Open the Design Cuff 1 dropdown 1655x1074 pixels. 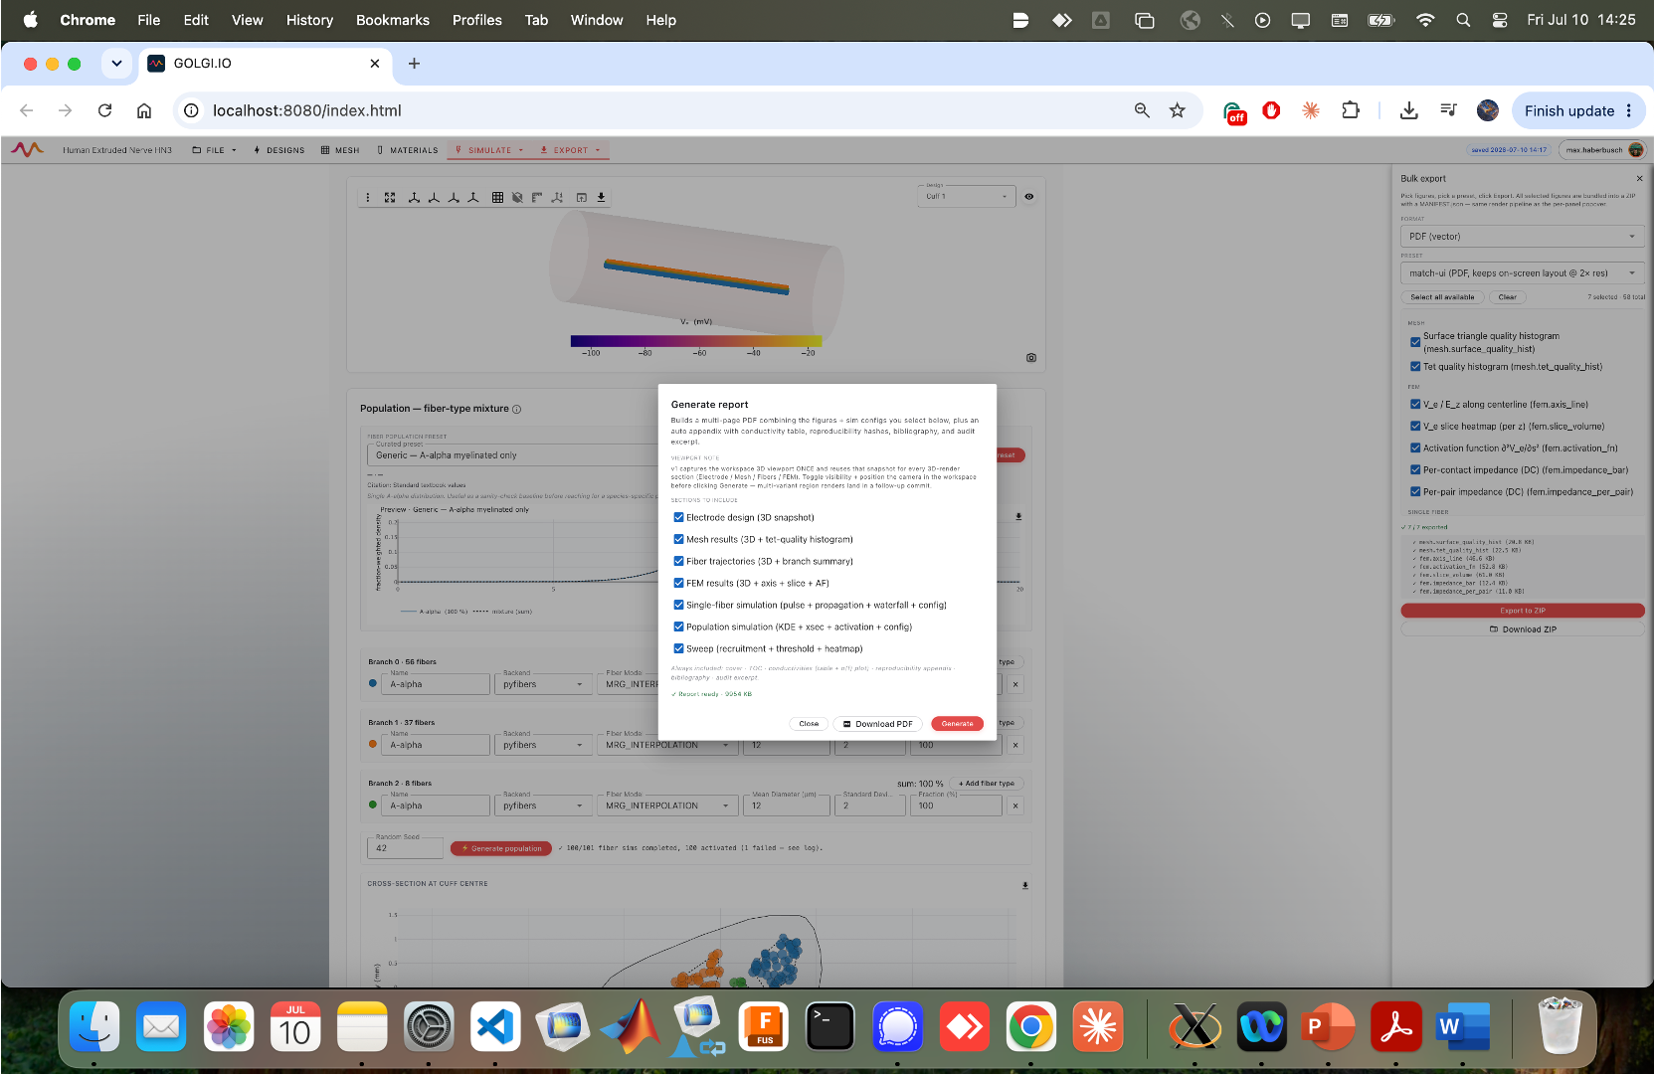(966, 197)
